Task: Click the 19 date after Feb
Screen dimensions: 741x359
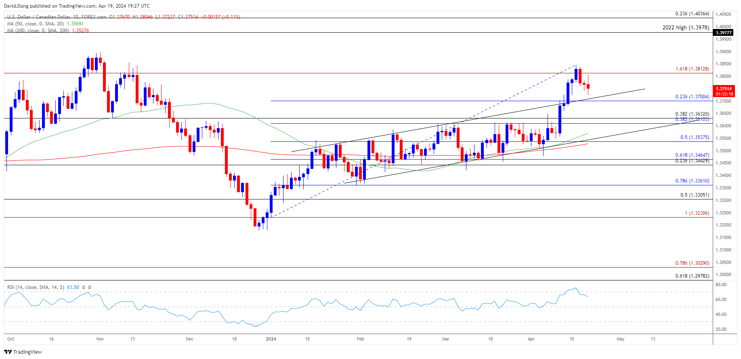Action: coord(409,339)
